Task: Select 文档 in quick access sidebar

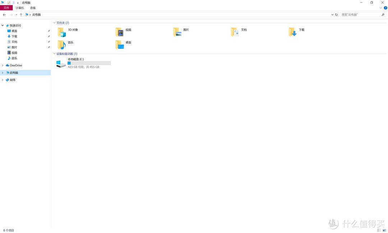Action: [x=14, y=42]
